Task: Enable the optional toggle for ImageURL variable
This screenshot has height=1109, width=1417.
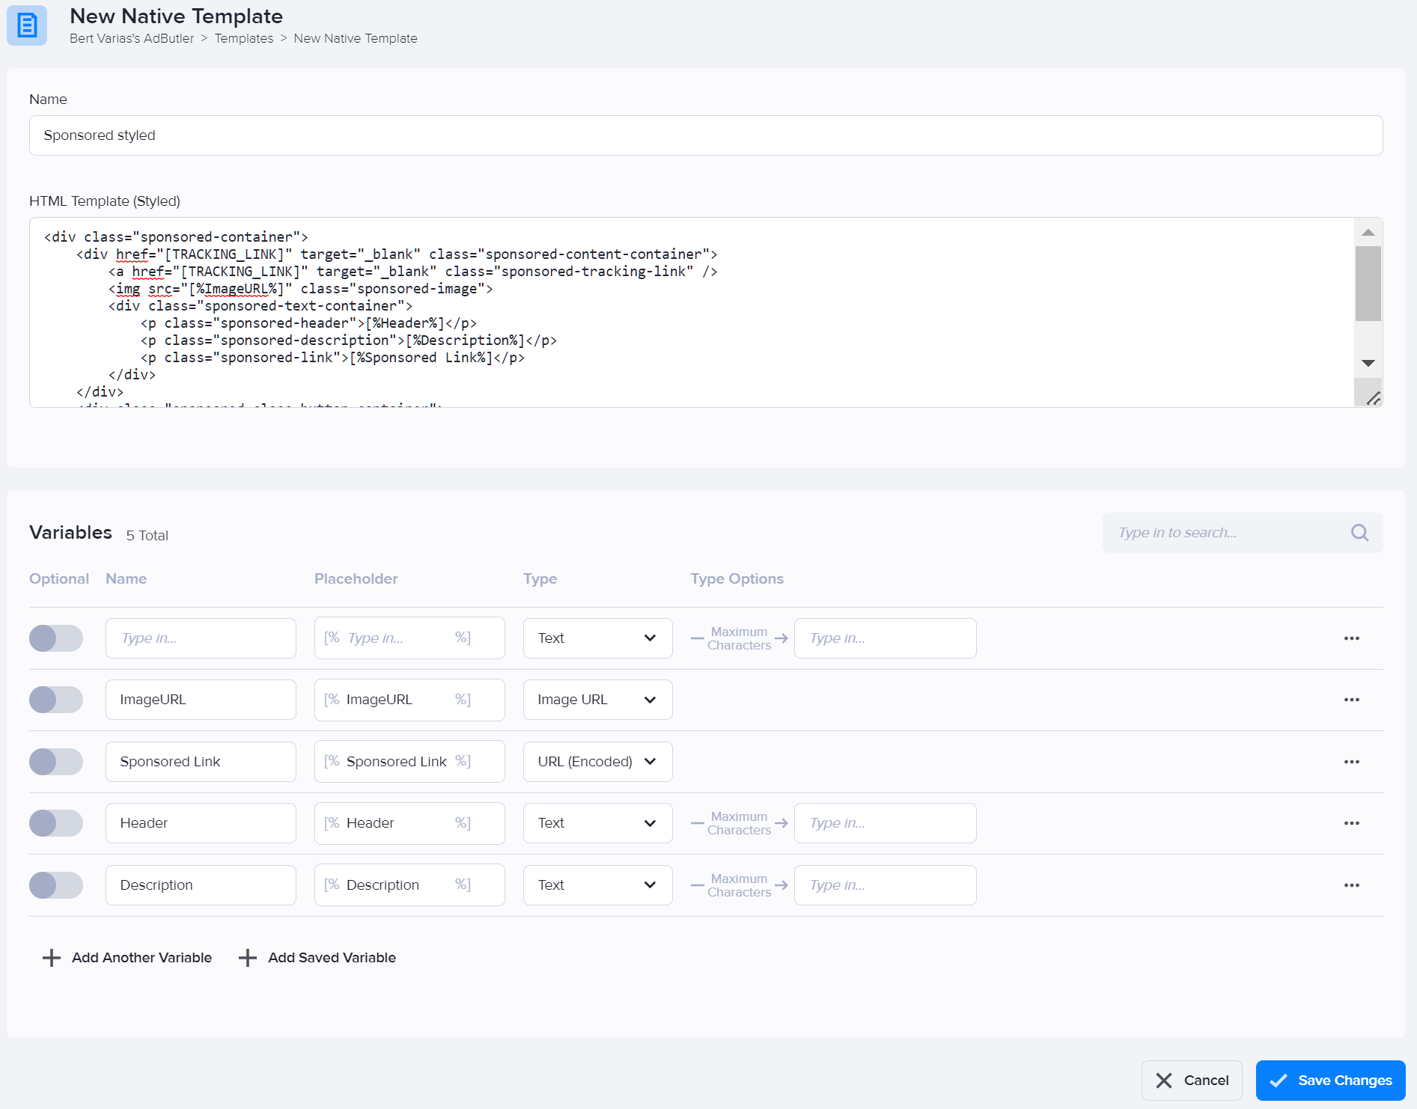Action: point(56,700)
